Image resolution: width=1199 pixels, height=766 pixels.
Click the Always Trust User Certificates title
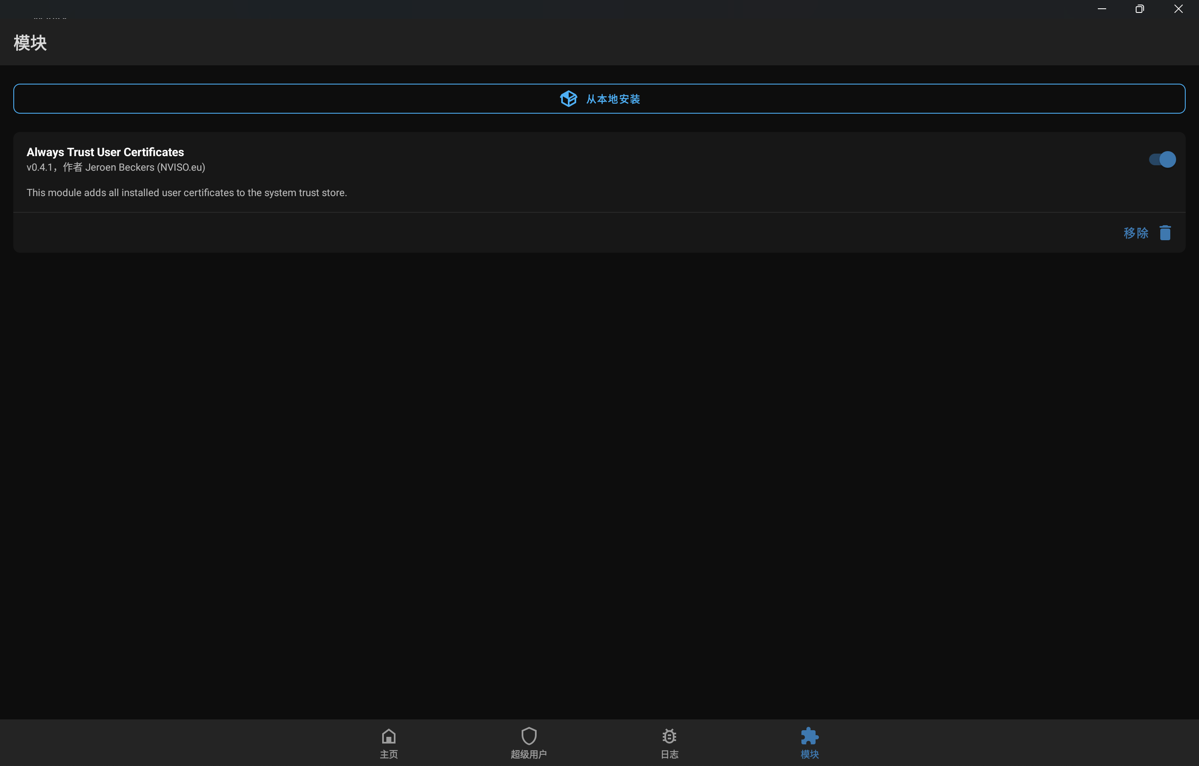[105, 152]
